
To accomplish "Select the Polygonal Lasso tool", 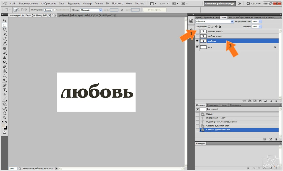I will point(4,30).
